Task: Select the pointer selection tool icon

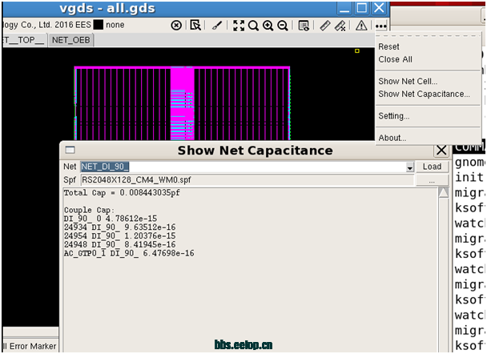Action: (195, 25)
